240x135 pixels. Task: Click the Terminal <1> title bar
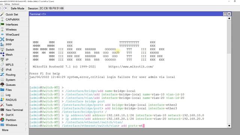126,14
